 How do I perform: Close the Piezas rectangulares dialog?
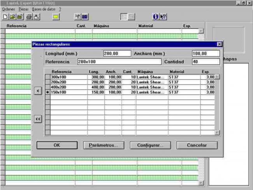coord(219,44)
